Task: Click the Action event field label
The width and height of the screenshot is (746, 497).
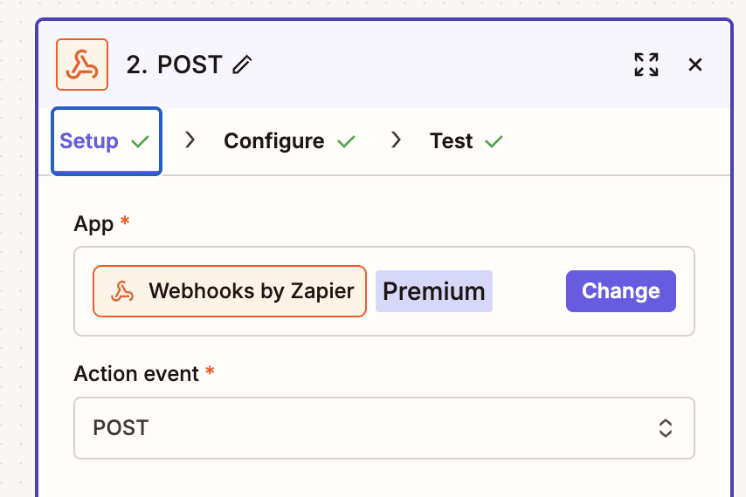Action: [x=137, y=374]
